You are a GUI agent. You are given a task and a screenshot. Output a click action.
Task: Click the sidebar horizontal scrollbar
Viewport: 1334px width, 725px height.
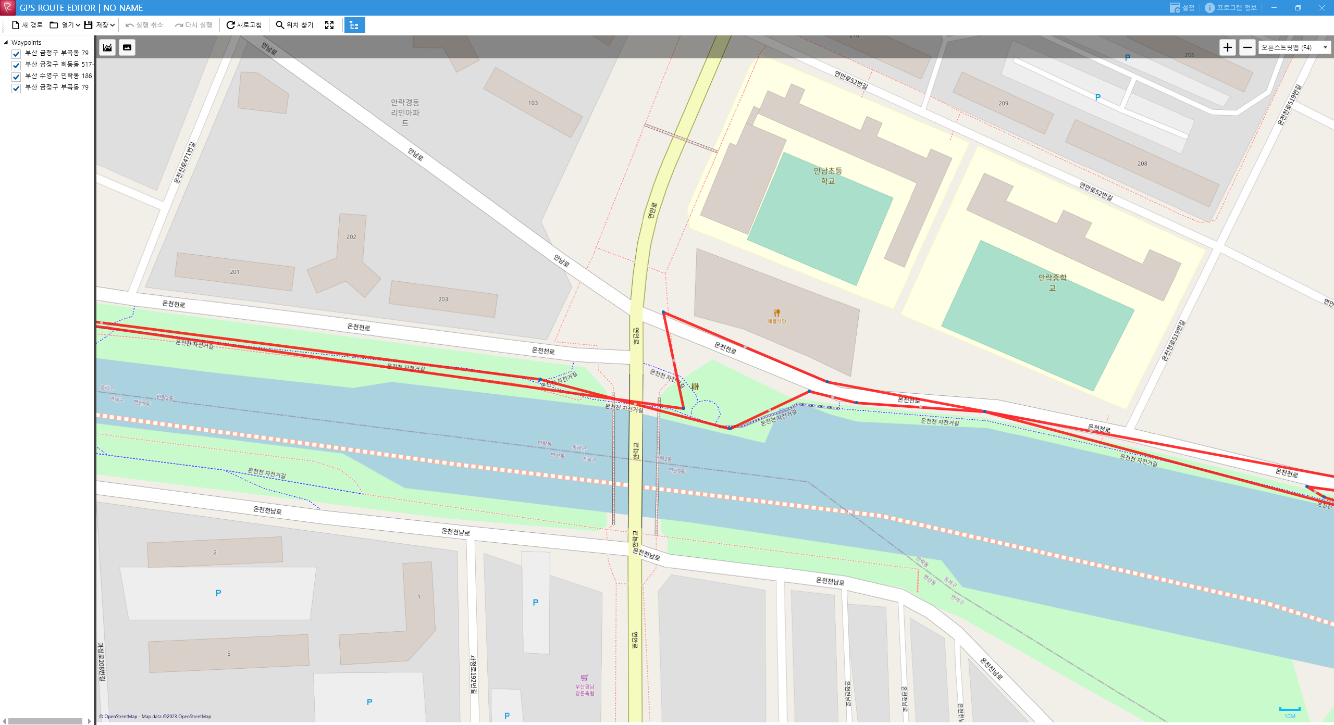point(45,721)
